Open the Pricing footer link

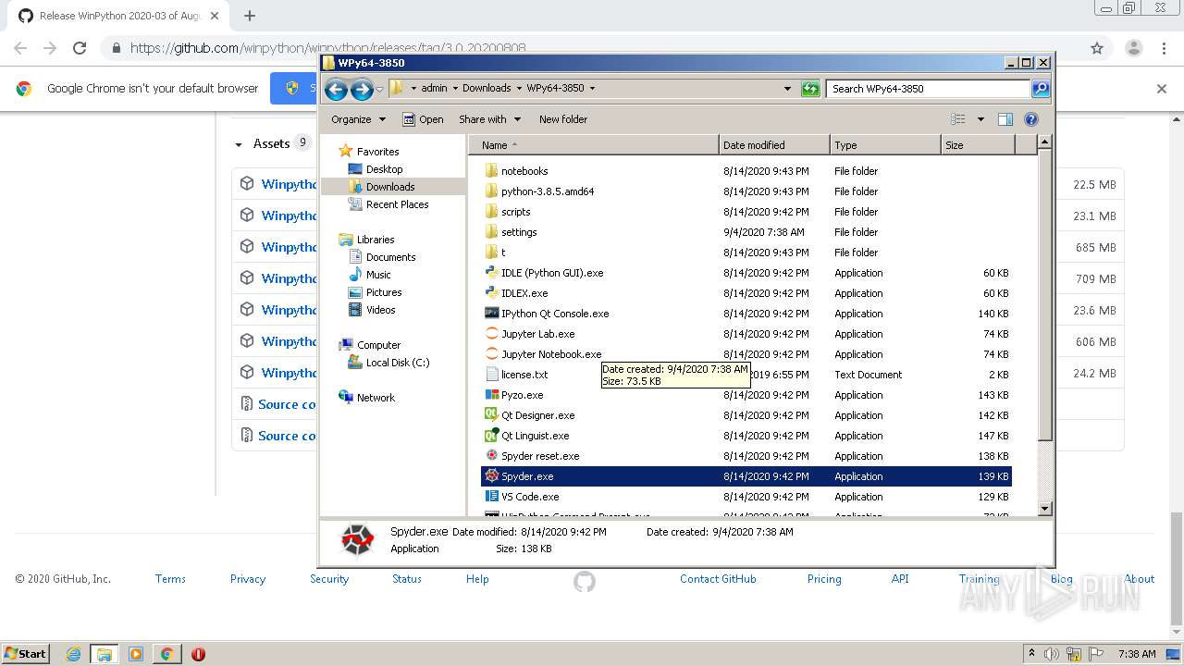[824, 579]
